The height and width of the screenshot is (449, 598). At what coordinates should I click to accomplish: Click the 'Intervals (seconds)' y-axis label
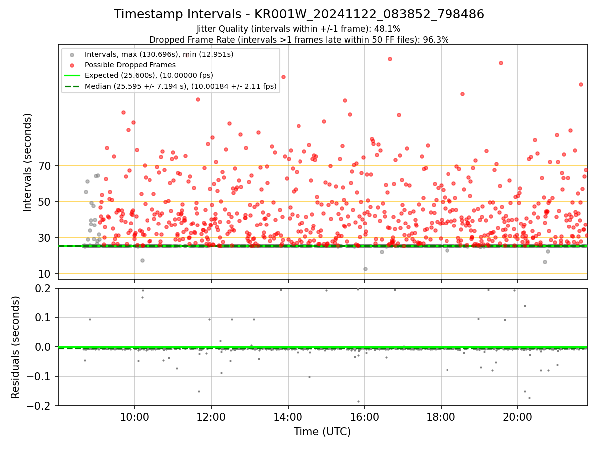(28, 162)
